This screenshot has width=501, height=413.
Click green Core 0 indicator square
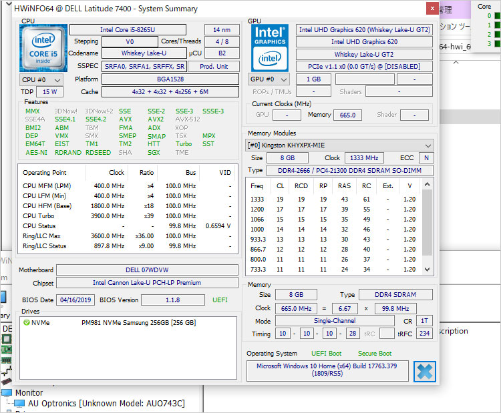[497, 15]
